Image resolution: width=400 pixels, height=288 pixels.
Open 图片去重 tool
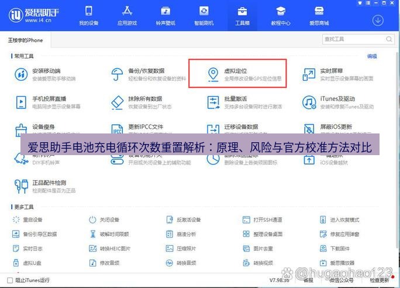pos(258,248)
